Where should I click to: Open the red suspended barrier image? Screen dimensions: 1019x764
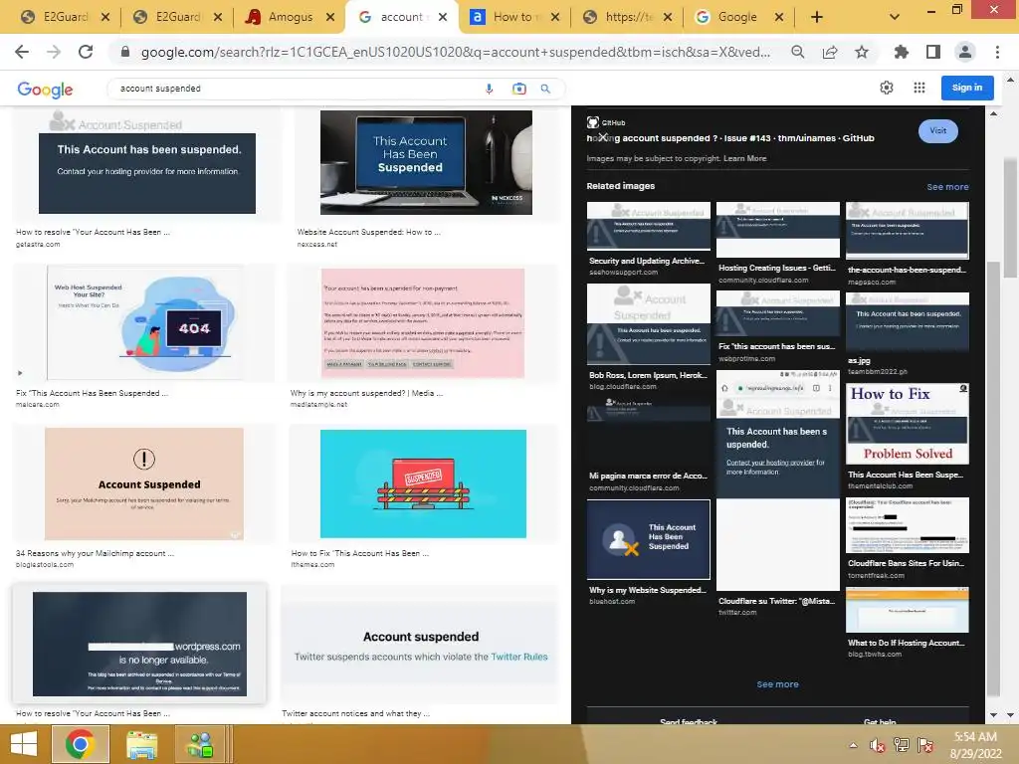[x=423, y=483]
